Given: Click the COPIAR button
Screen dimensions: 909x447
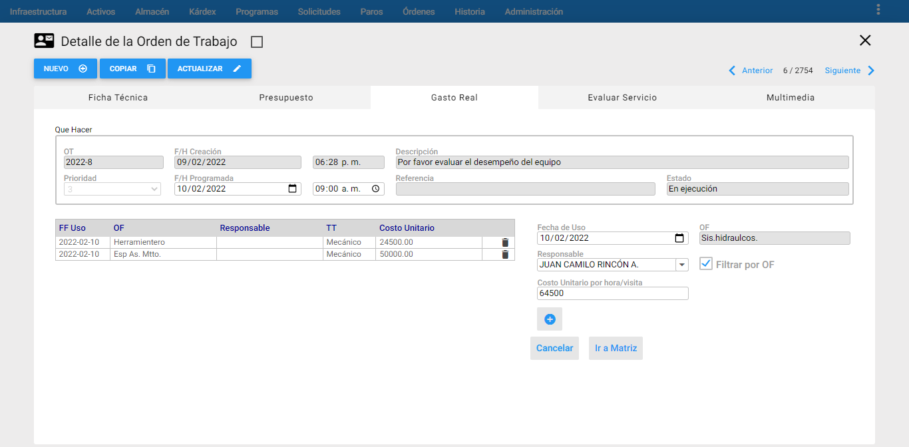Looking at the screenshot, I should click(x=132, y=69).
